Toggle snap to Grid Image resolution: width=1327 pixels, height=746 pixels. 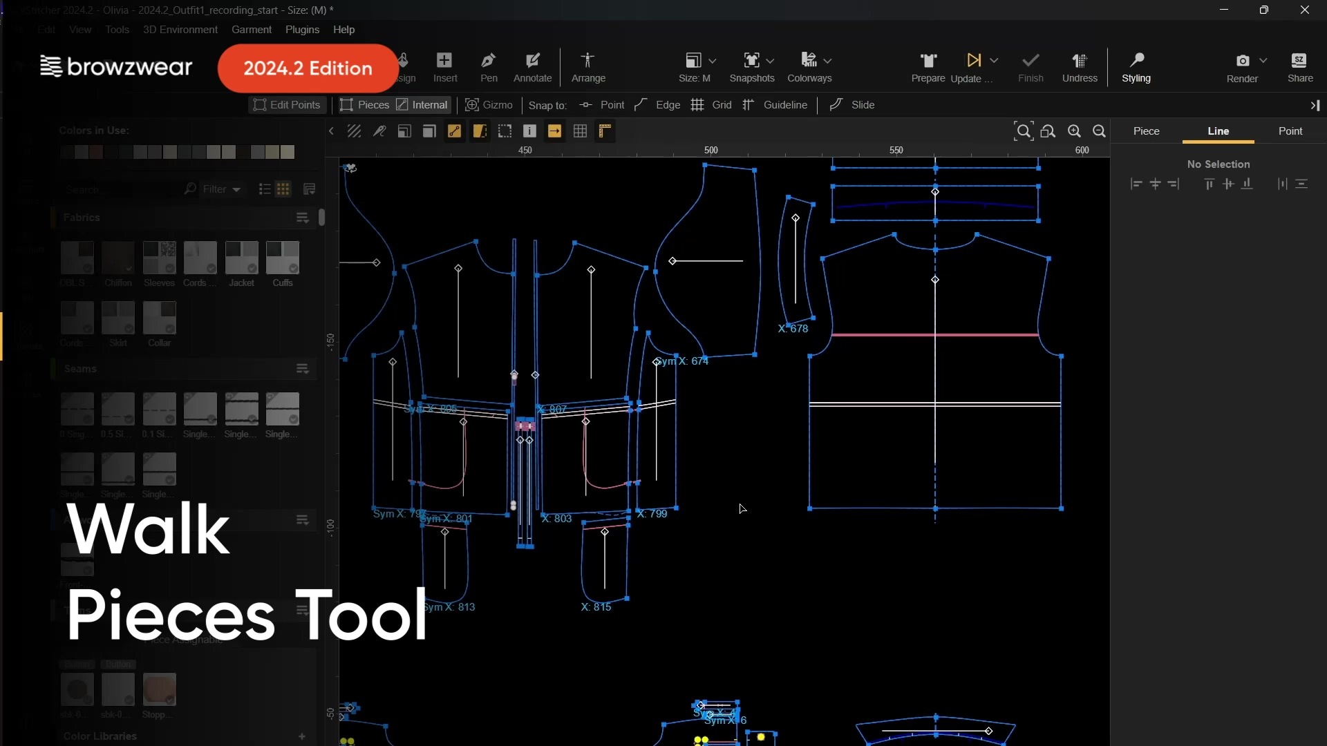713,105
